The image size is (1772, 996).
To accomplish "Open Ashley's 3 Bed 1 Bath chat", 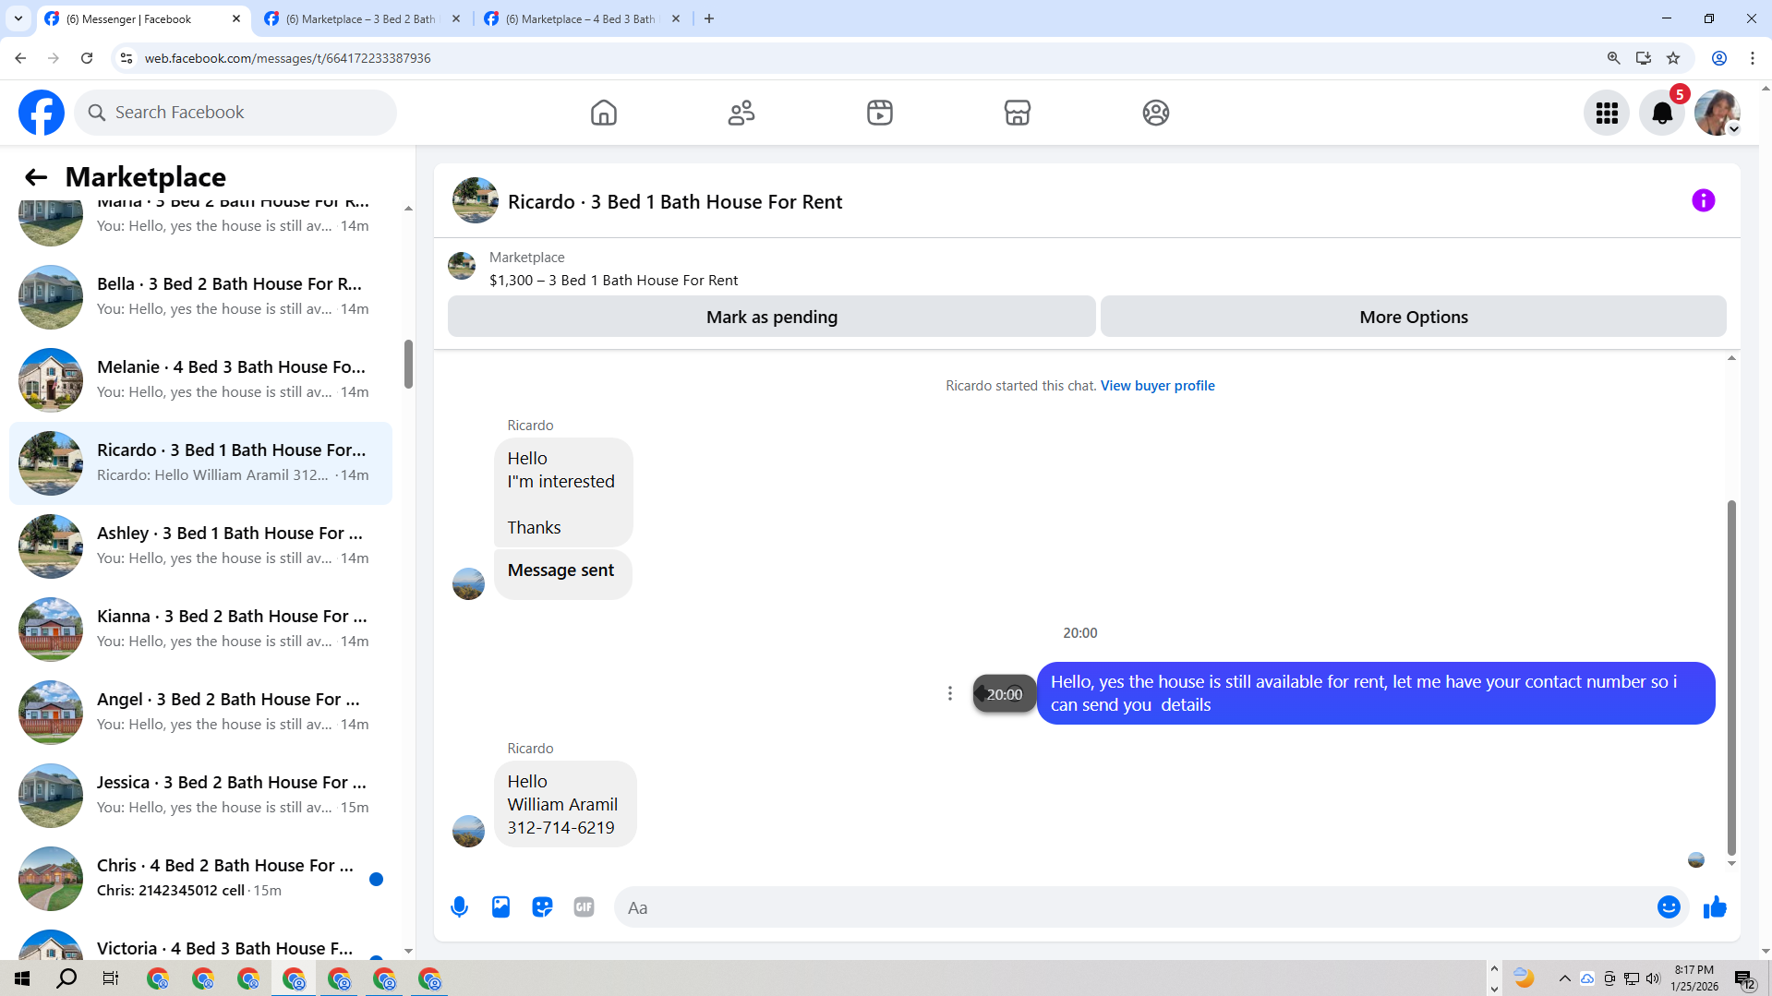I will coord(200,546).
